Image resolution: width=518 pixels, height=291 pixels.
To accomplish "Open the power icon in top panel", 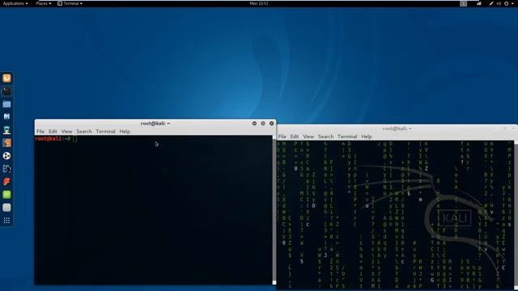I will point(507,3).
